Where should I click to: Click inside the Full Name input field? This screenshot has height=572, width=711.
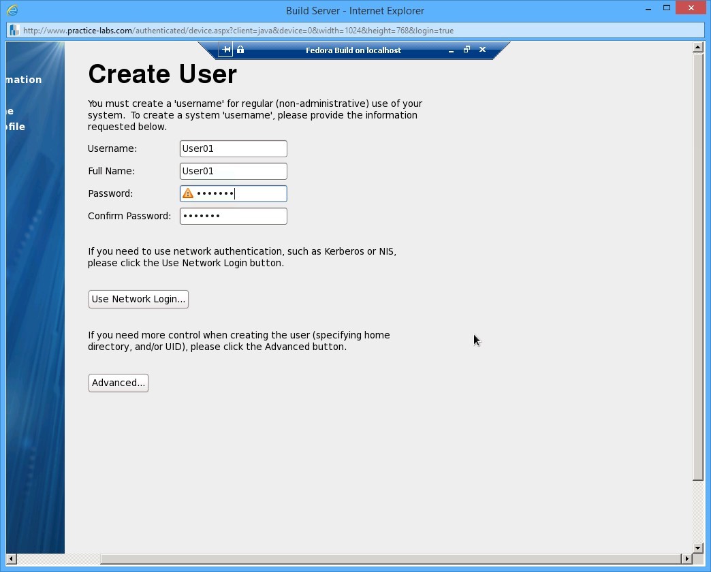pyautogui.click(x=233, y=171)
